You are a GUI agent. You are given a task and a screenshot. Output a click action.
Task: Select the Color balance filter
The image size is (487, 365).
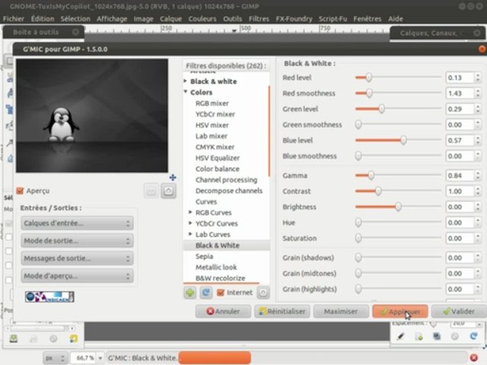click(x=218, y=168)
